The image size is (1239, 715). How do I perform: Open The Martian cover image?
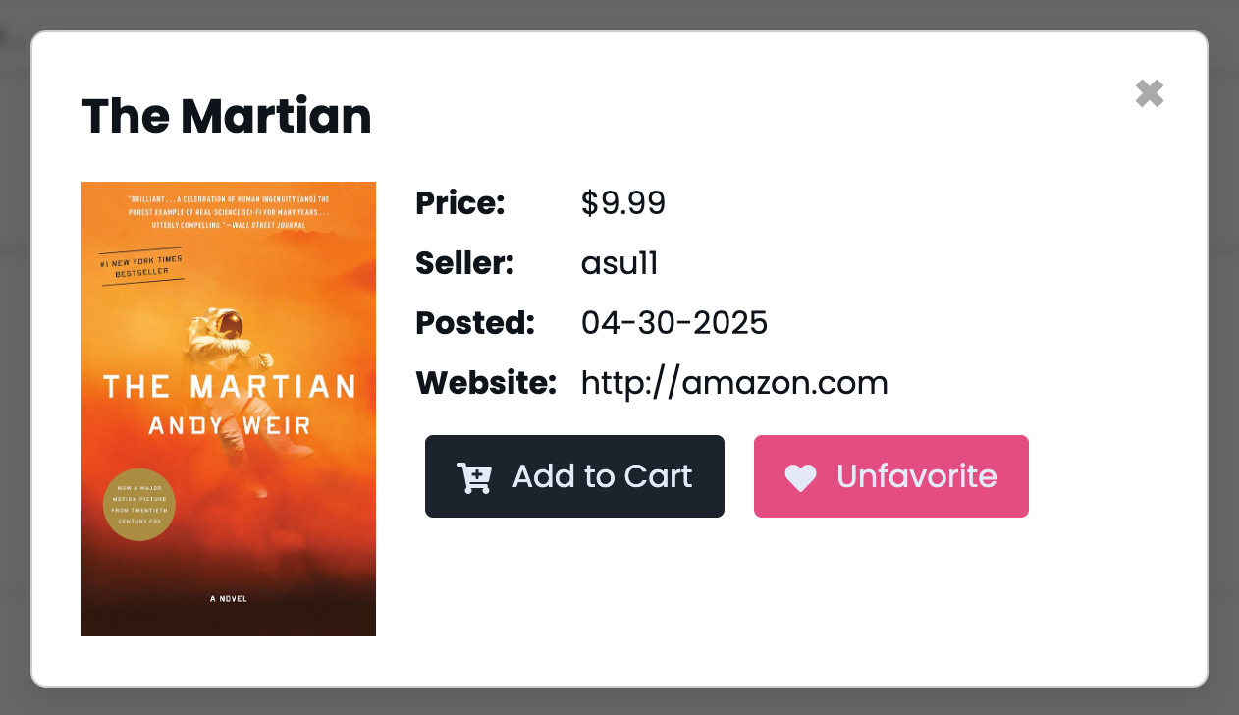(x=229, y=409)
